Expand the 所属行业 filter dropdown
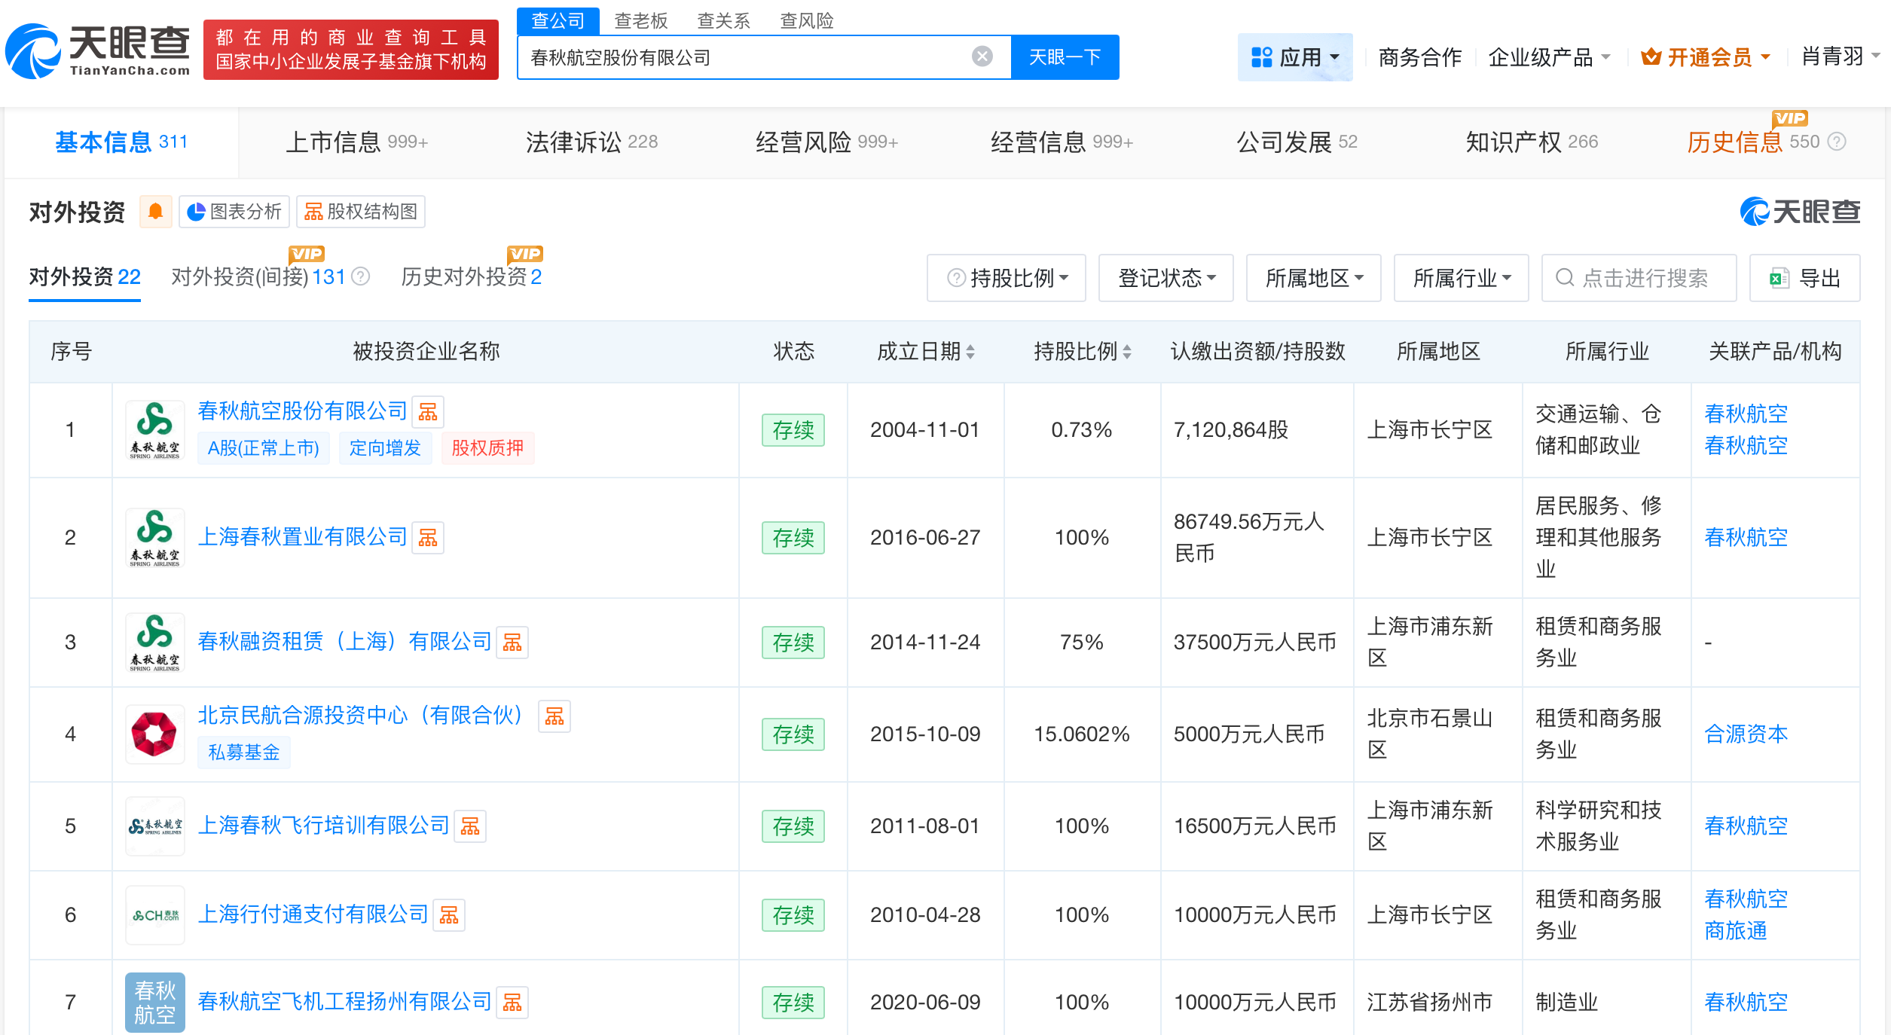This screenshot has width=1891, height=1035. point(1460,277)
